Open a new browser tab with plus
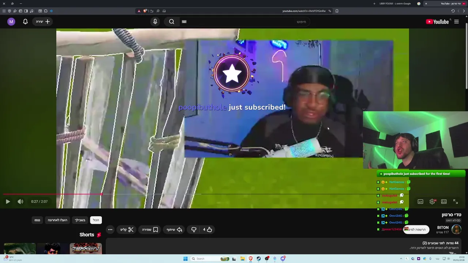This screenshot has width=468, height=263. (x=374, y=4)
